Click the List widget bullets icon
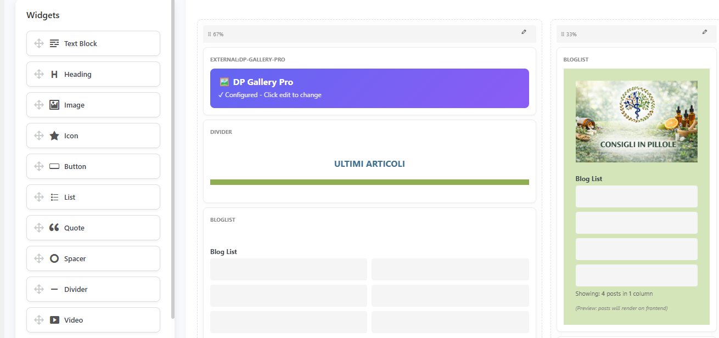This screenshot has width=719, height=338. [54, 197]
